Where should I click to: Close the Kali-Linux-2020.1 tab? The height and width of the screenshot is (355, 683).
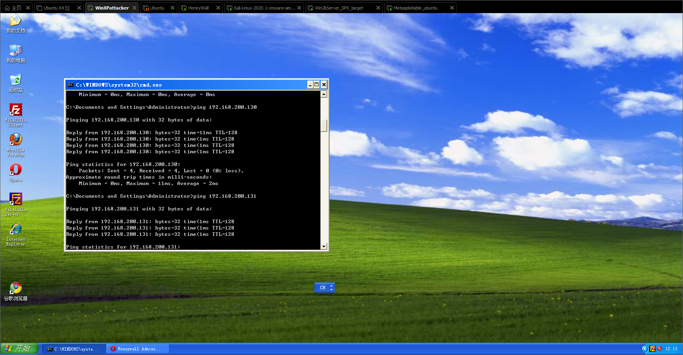point(299,8)
